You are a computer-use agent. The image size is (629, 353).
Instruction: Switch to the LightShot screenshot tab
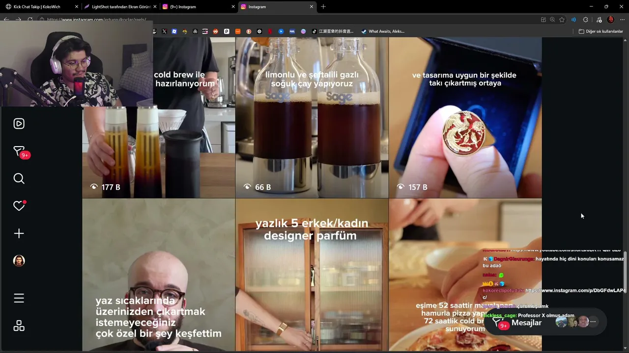tap(120, 7)
